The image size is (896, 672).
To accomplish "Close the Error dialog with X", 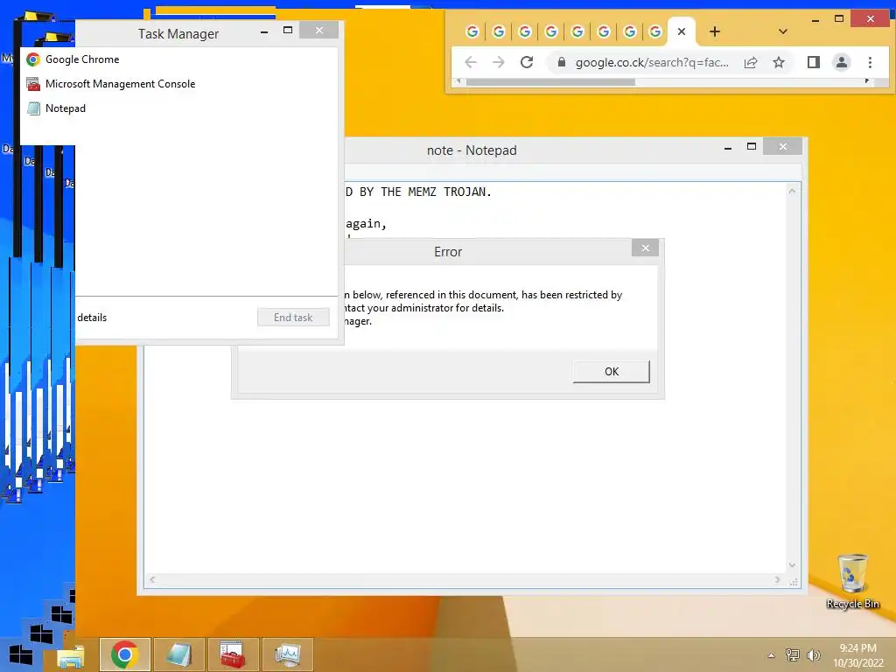I will pyautogui.click(x=645, y=248).
